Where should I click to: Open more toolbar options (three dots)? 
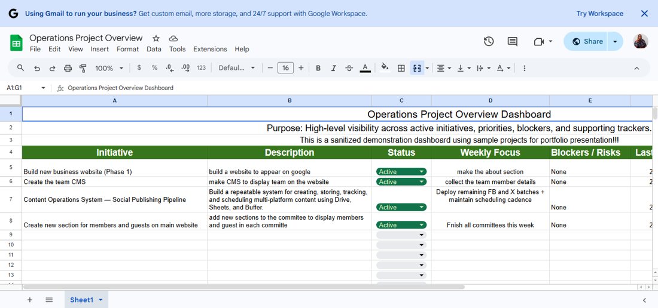click(524, 68)
